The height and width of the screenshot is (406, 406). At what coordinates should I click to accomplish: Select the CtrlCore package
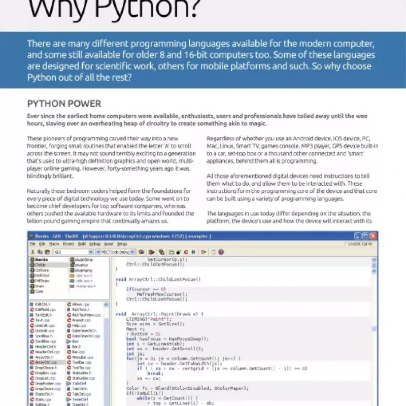tap(40, 270)
